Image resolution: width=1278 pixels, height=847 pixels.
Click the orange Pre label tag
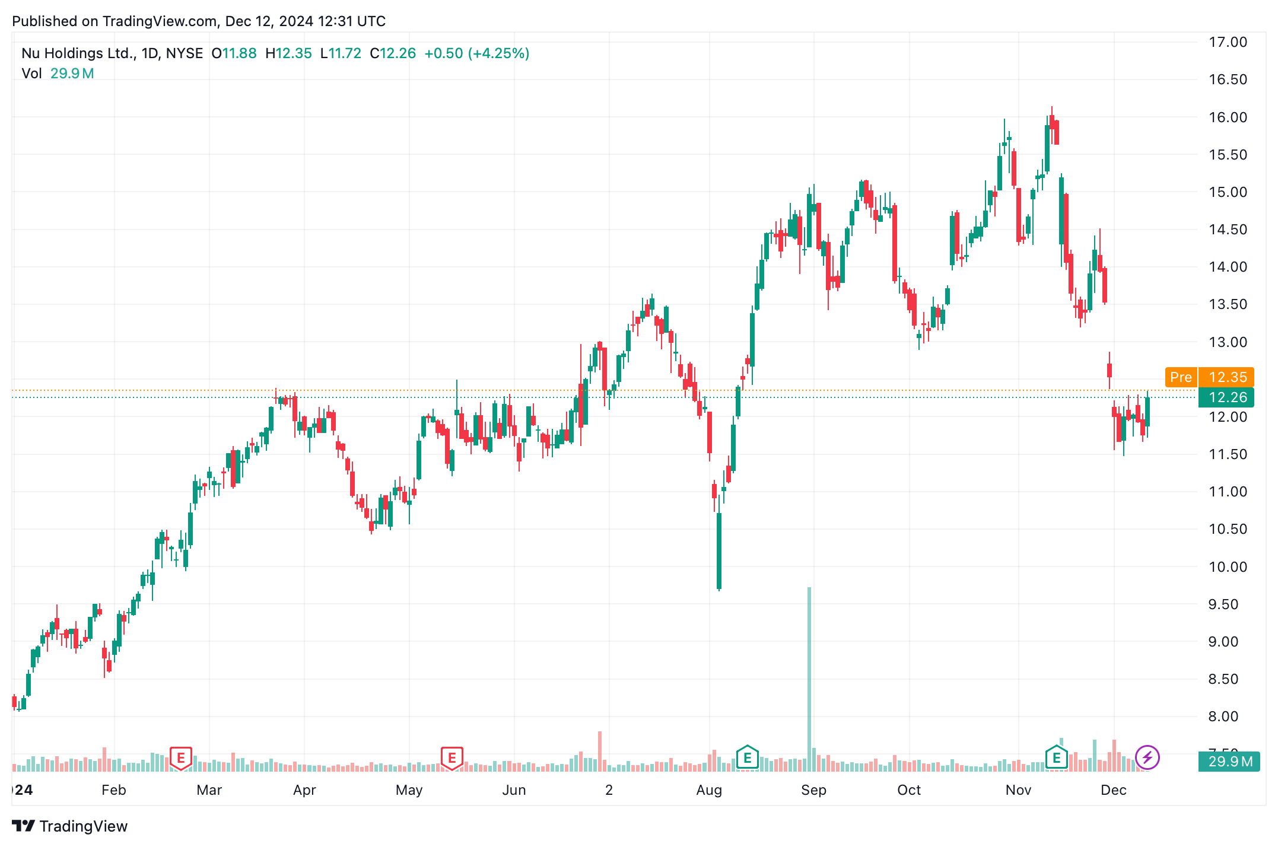click(x=1181, y=377)
